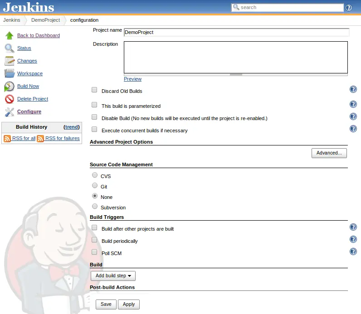Open the Configure link

pos(29,111)
